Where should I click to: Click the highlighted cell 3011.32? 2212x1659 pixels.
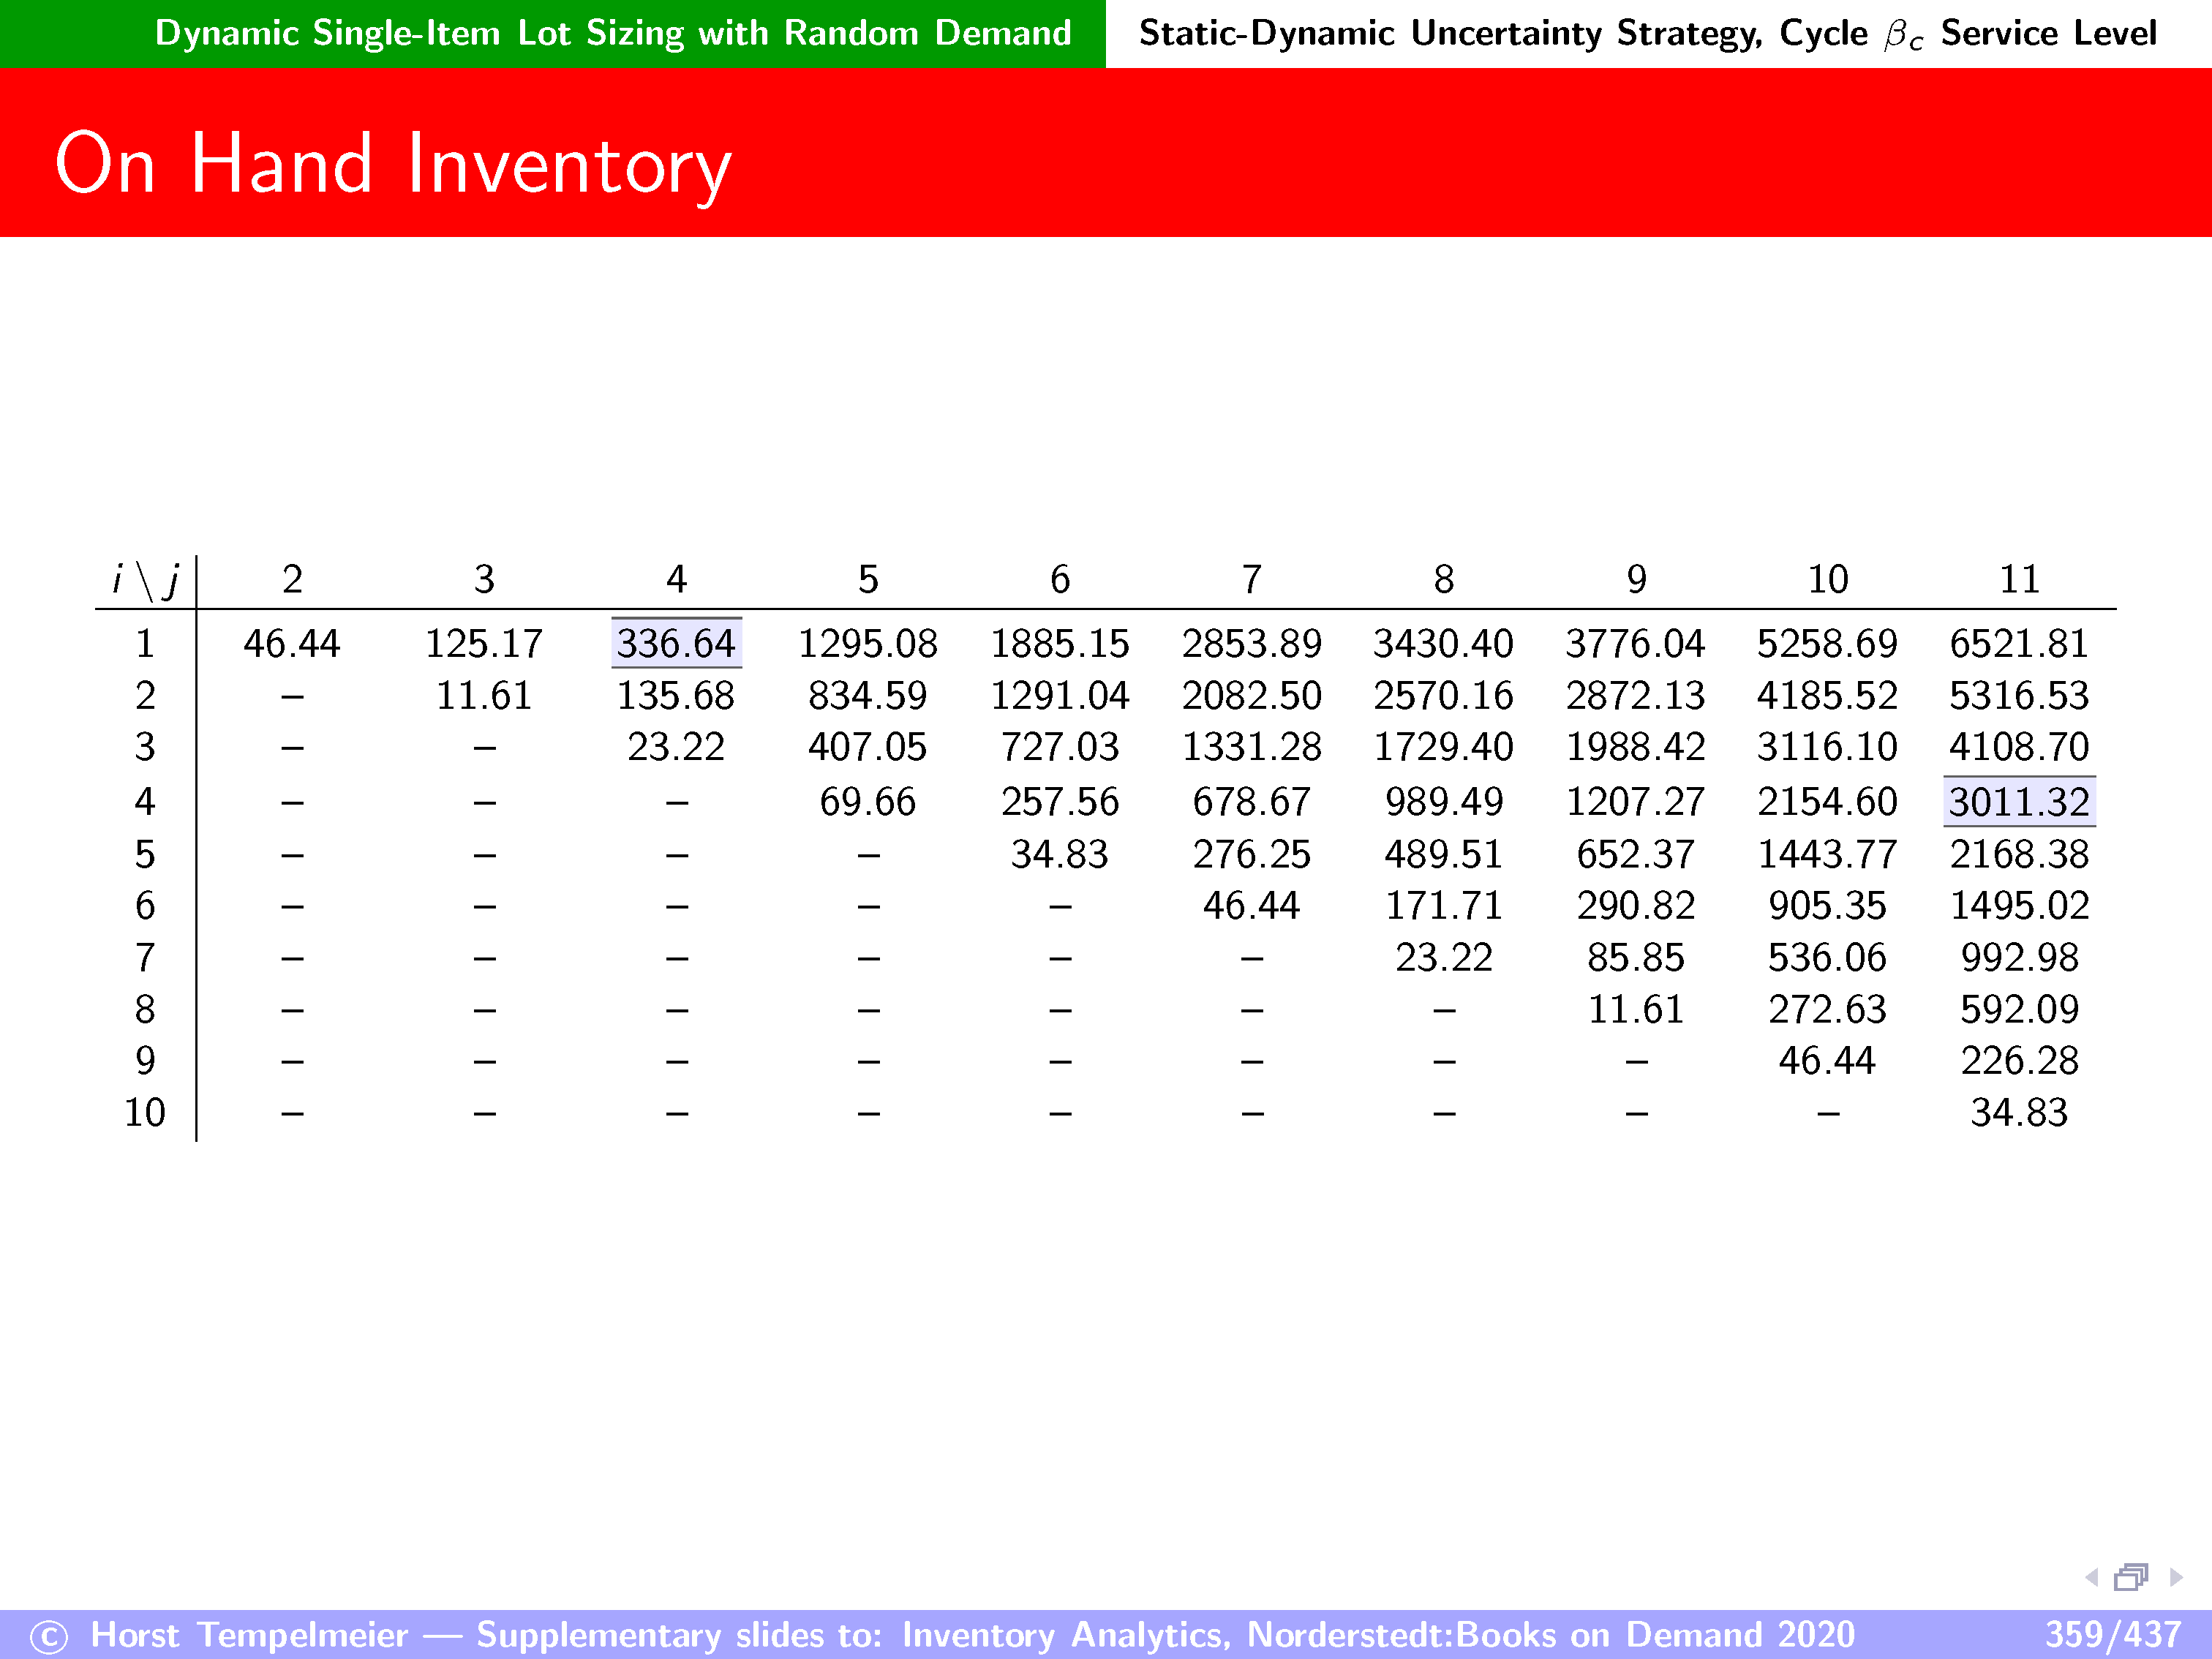click(x=2018, y=802)
